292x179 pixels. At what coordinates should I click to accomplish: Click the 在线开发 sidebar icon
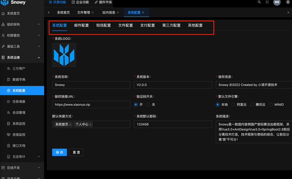(x=3, y=167)
